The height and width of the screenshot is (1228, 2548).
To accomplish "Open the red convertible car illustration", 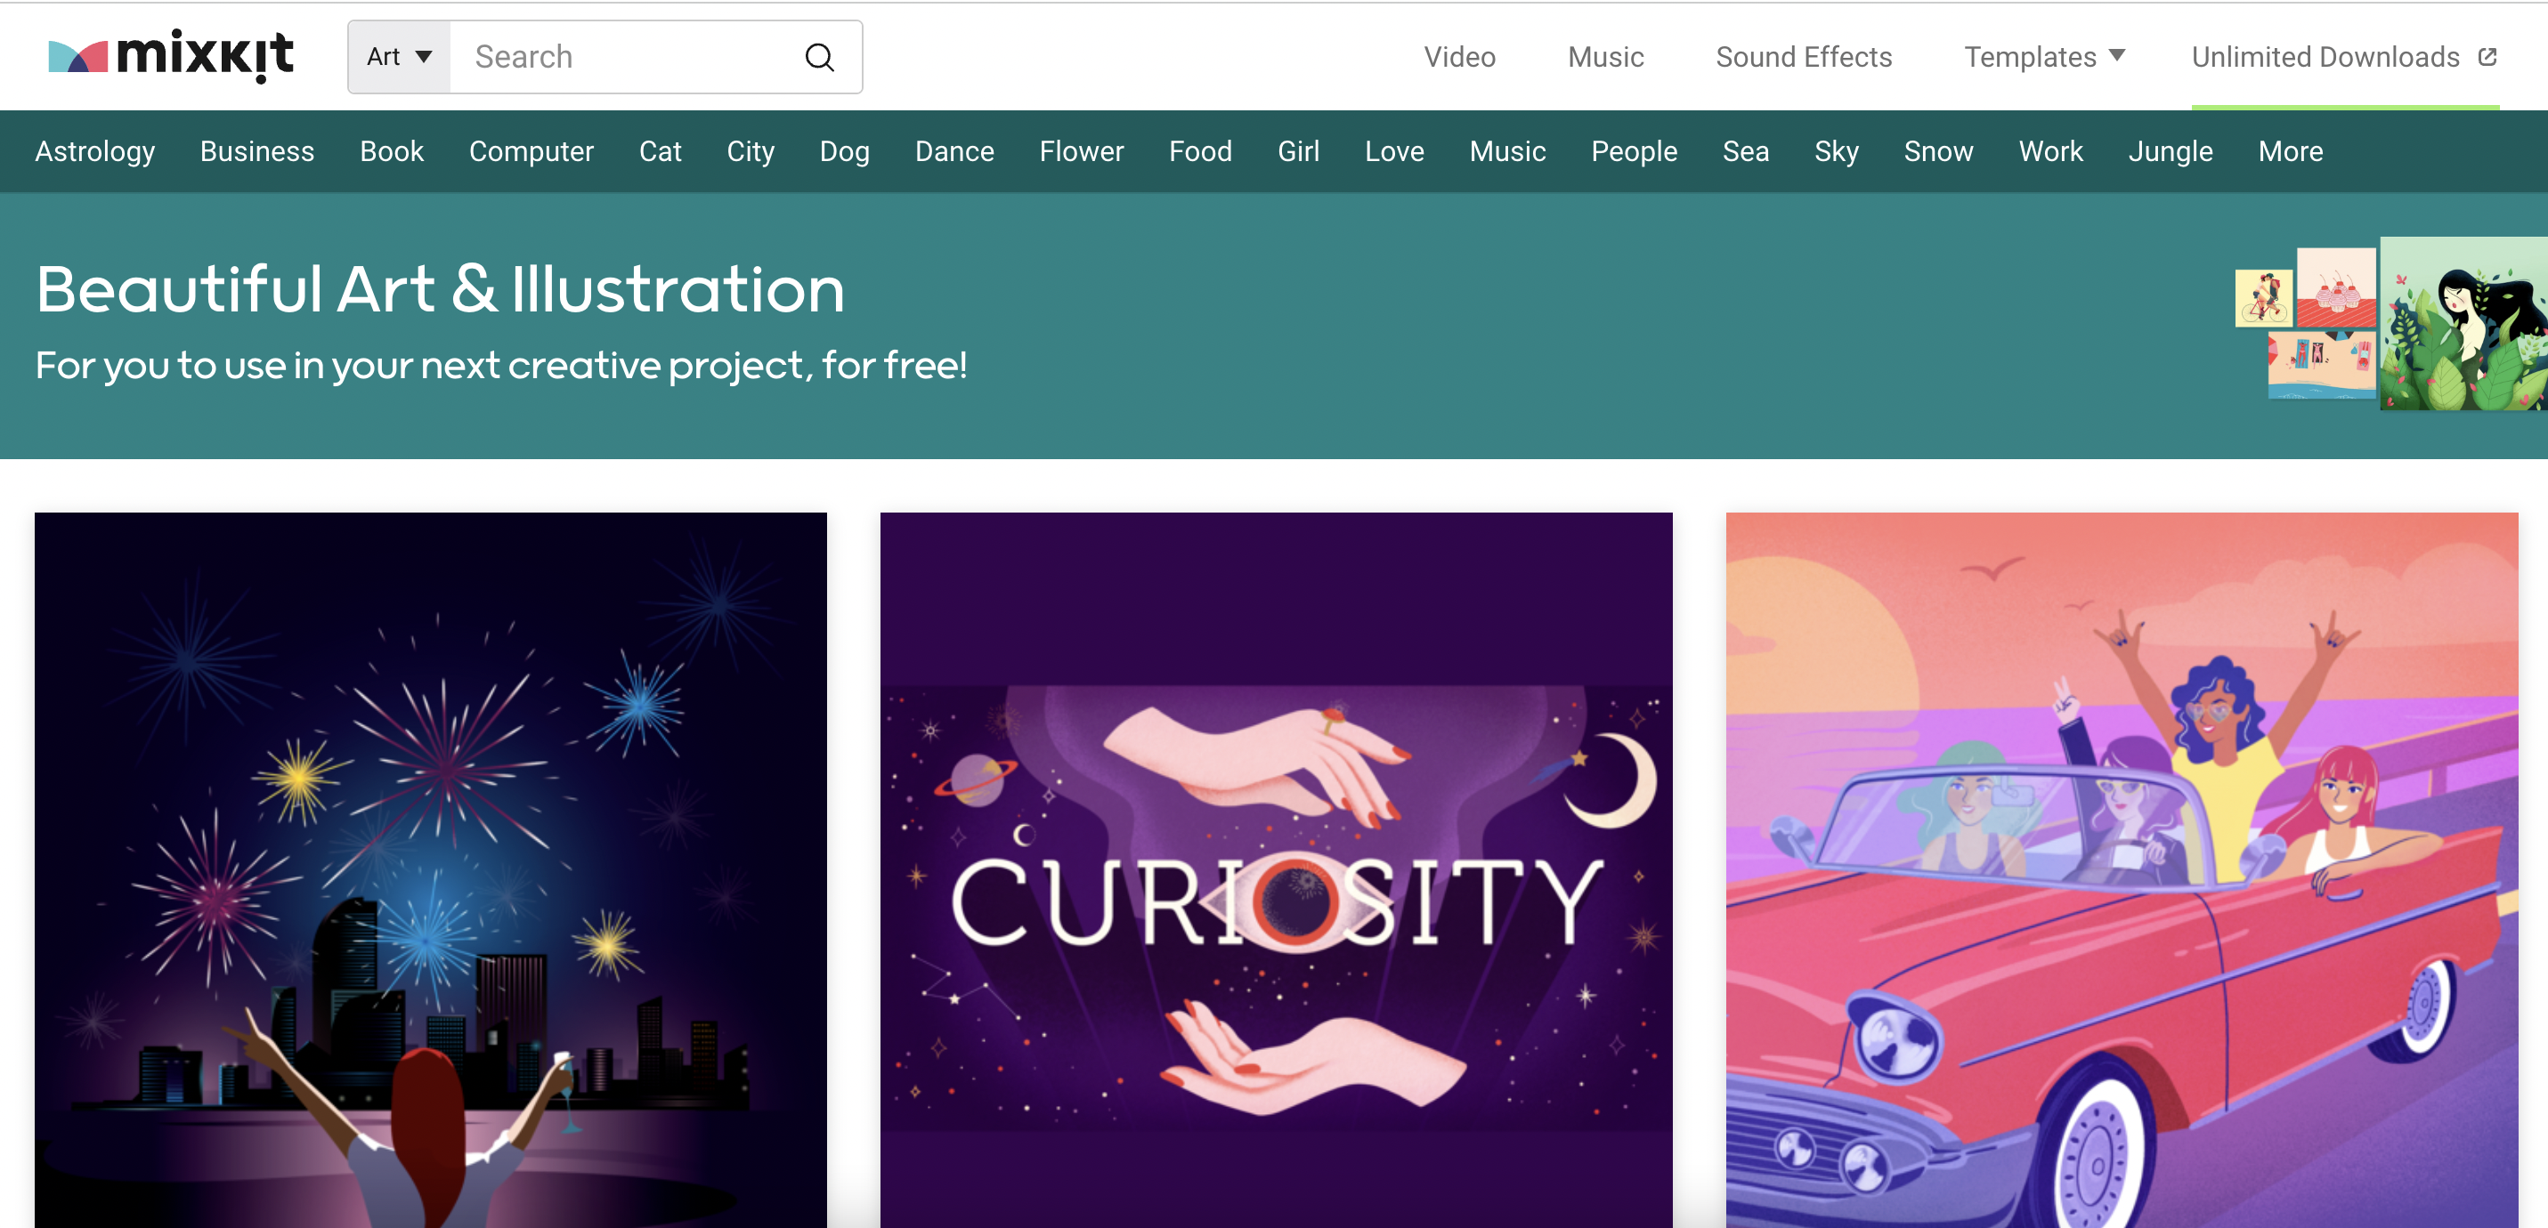I will (2122, 870).
